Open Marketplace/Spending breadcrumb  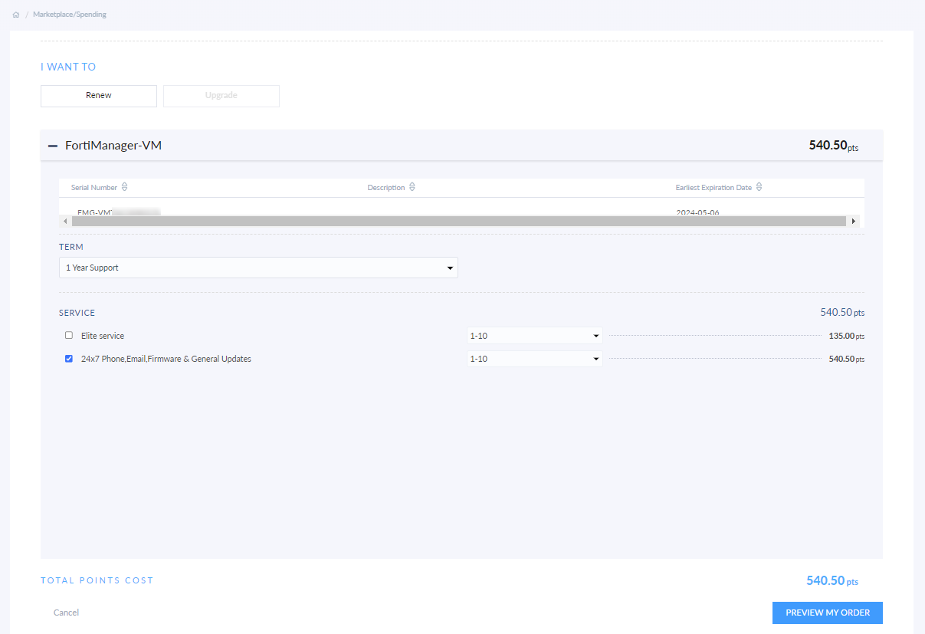(x=70, y=15)
